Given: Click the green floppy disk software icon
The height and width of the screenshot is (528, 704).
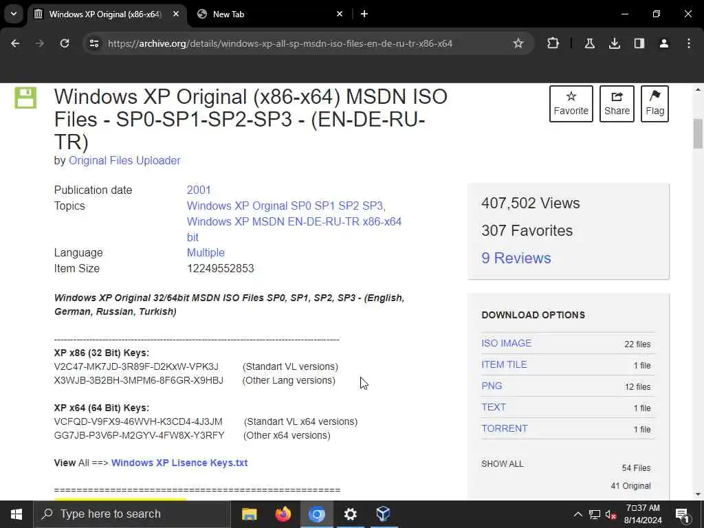Looking at the screenshot, I should click(x=25, y=98).
